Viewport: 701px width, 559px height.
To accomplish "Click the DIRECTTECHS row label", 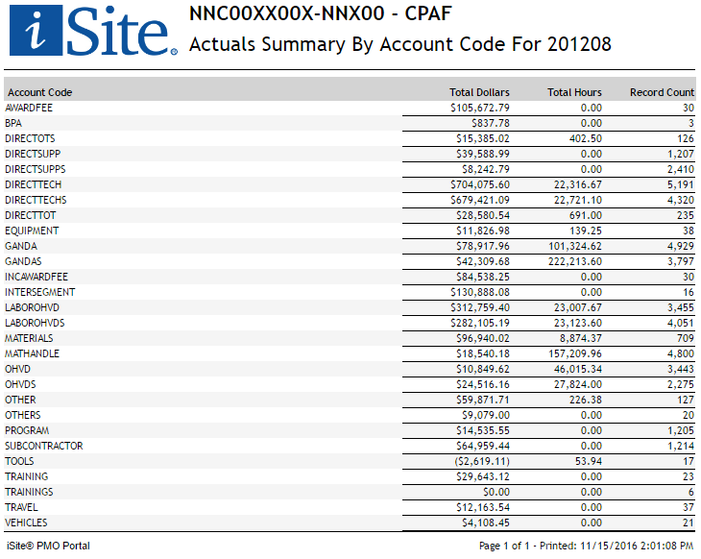I will coord(36,200).
